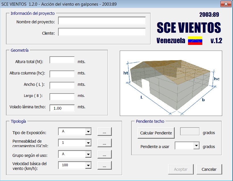The height and width of the screenshot is (181, 233).
Task: Open the Pendiente a usar dropdown
Action: [196, 145]
